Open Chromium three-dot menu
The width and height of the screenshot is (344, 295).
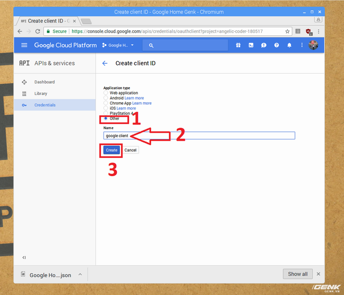318,31
